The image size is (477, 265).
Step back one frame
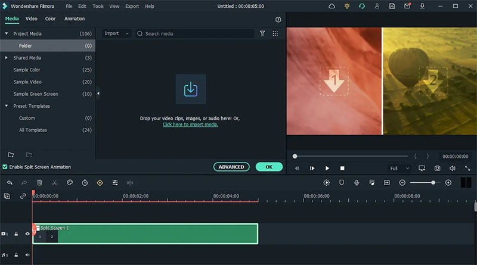point(297,168)
